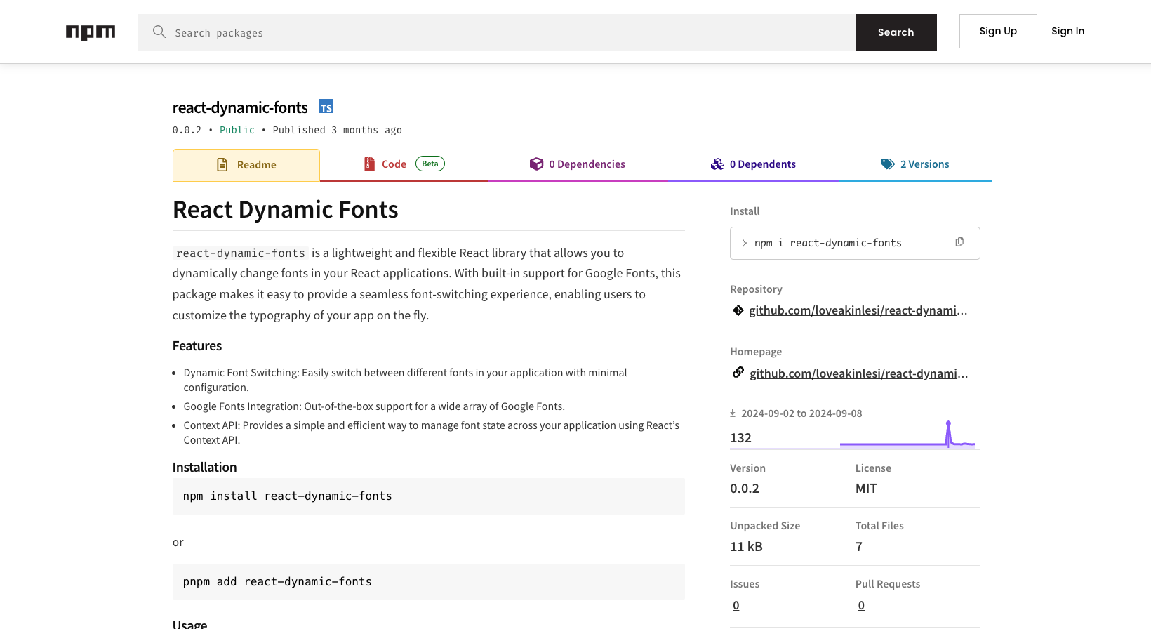
Task: Open the Code tab
Action: (404, 164)
